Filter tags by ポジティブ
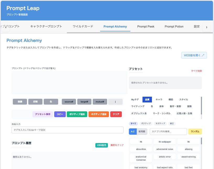Viewport: 214px width, 169px height. 146,124
